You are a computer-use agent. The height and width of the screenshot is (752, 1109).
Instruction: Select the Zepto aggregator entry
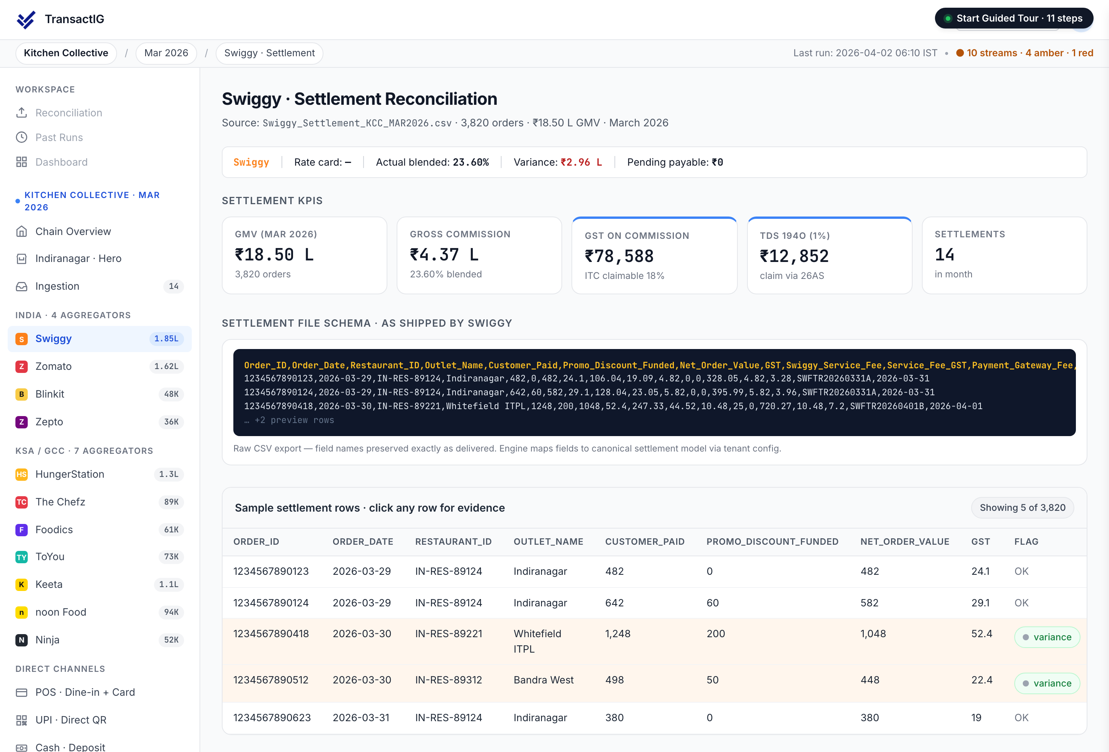click(99, 422)
